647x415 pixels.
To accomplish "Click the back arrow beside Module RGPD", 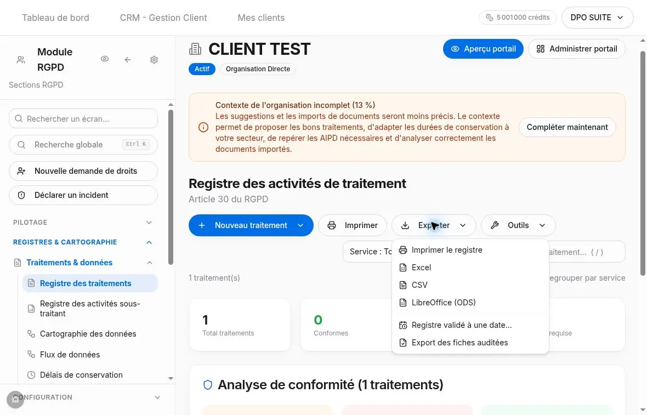I will pyautogui.click(x=128, y=60).
